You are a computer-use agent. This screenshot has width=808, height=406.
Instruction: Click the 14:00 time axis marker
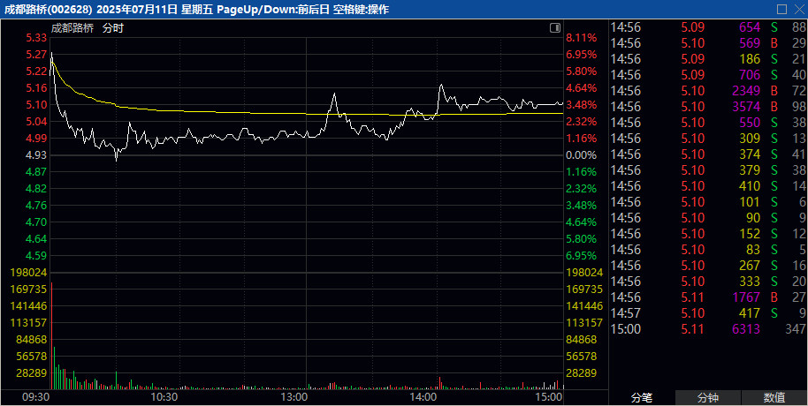coord(423,398)
